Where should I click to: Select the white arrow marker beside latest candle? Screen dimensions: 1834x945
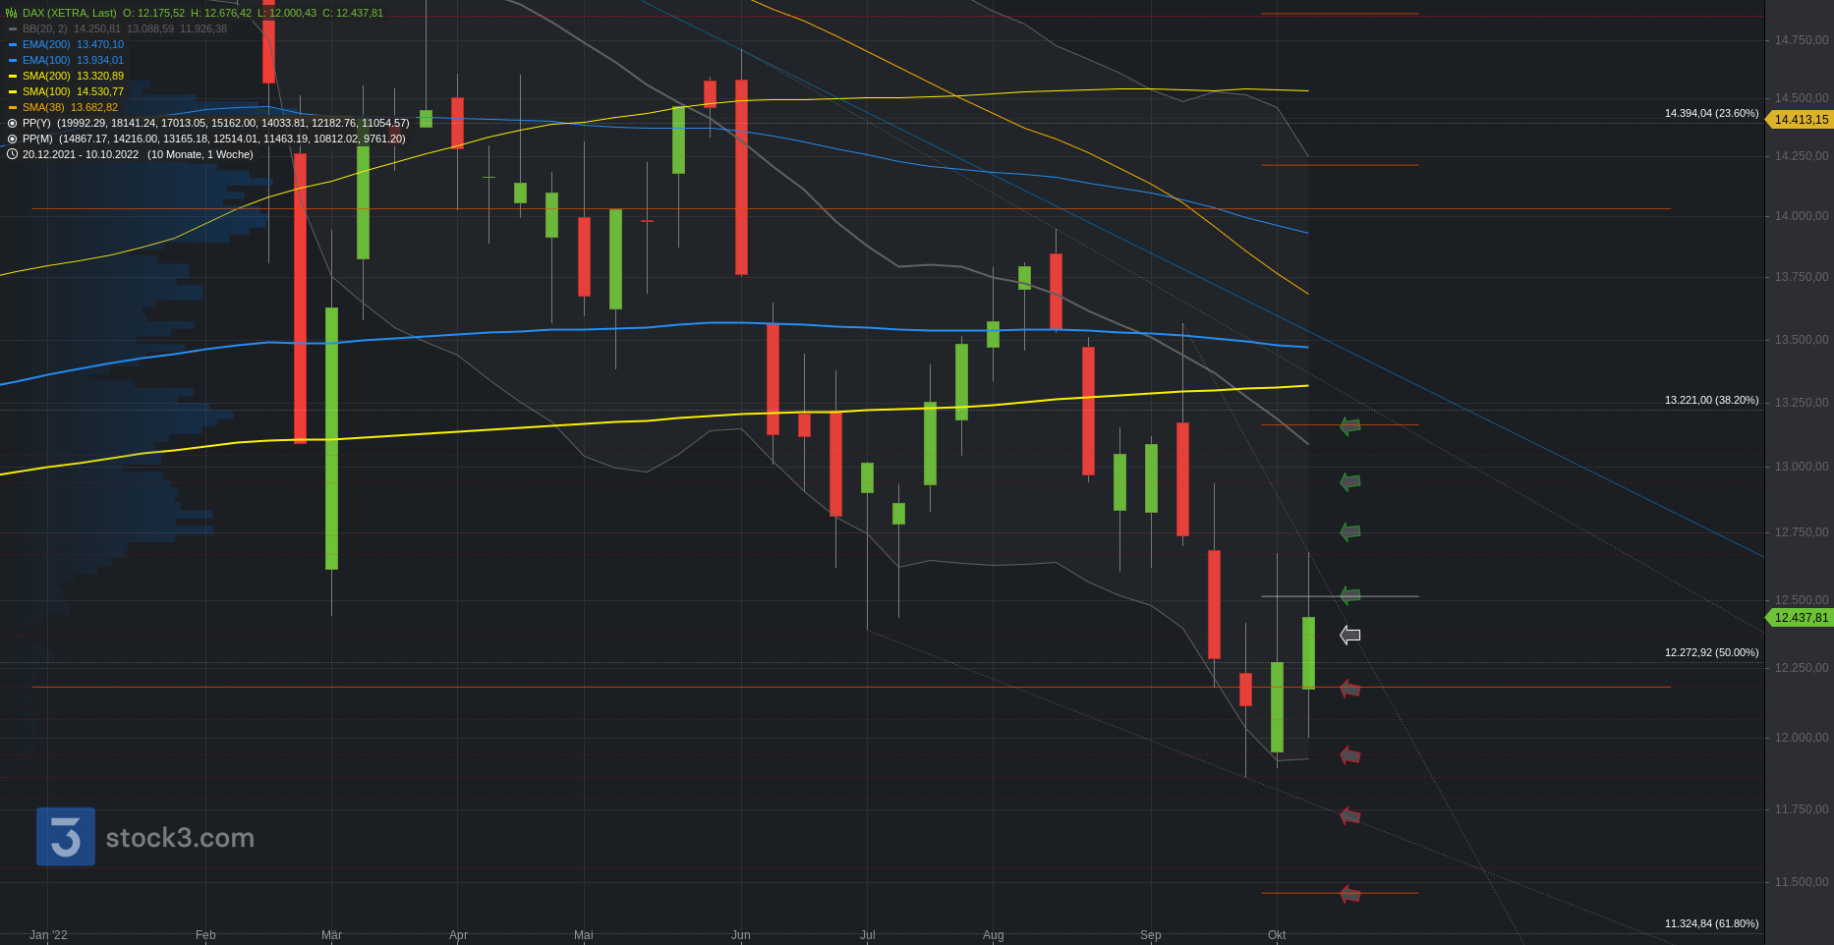coord(1350,636)
